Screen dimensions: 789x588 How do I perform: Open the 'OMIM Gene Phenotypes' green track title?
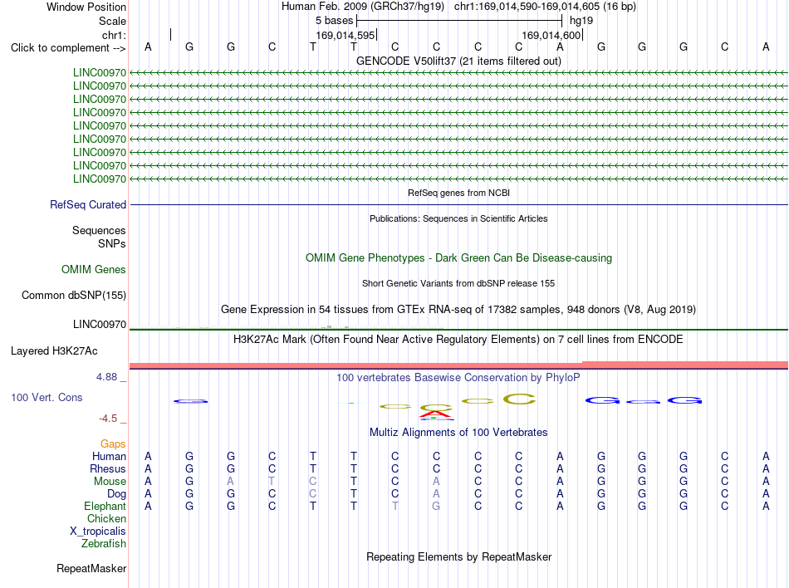pos(458,258)
